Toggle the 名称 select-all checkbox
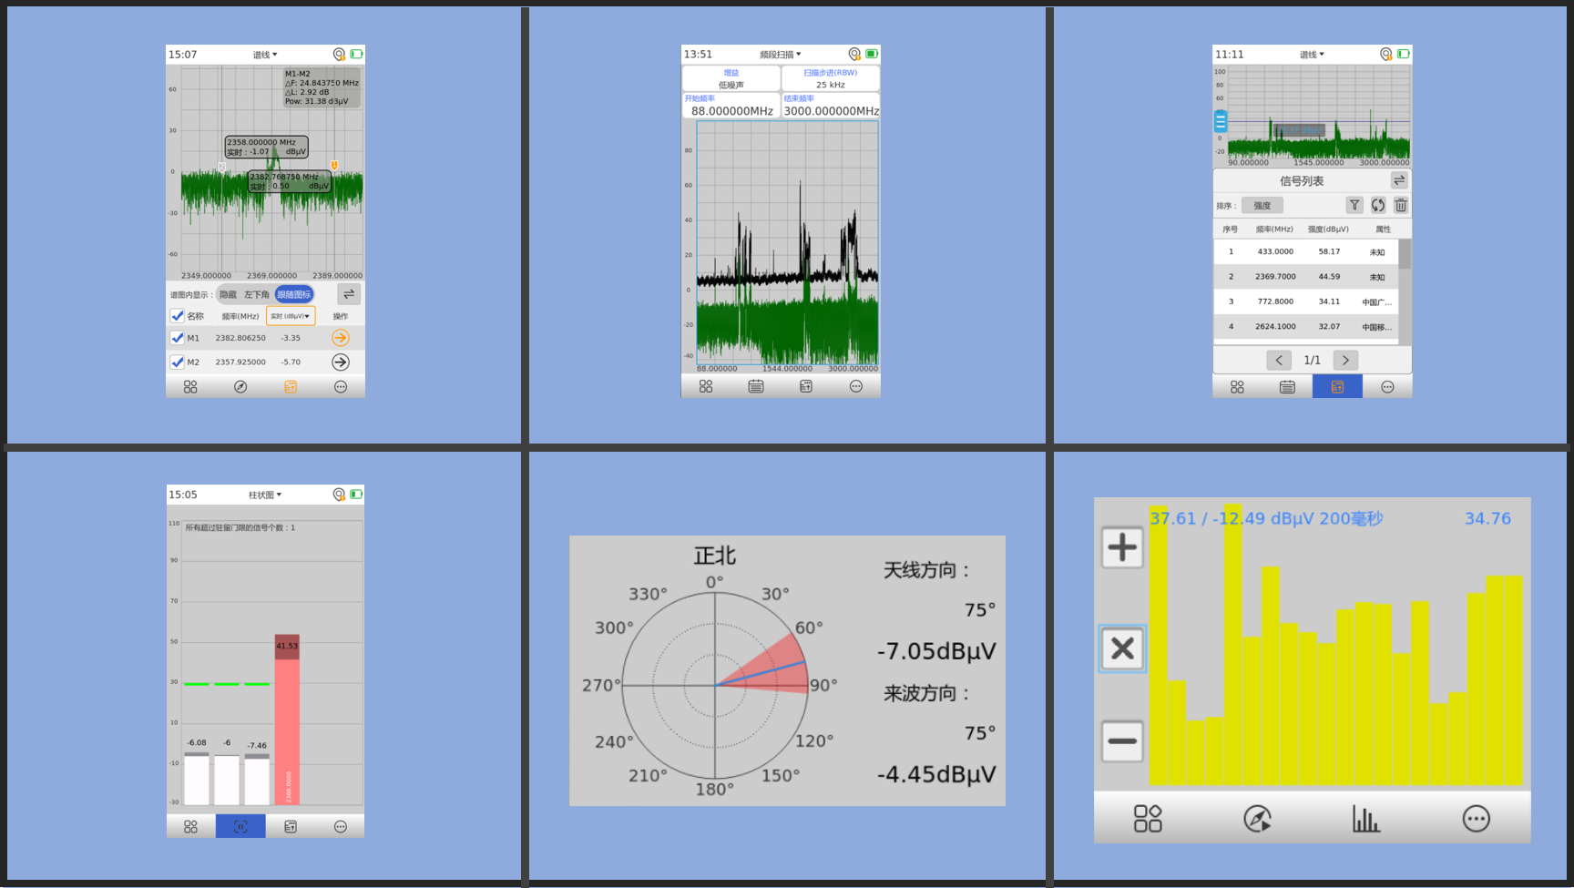Viewport: 1574px width, 888px height. pos(178,316)
